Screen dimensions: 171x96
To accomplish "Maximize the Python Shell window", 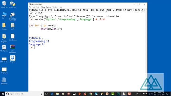I will pyautogui.click(x=139, y=4).
